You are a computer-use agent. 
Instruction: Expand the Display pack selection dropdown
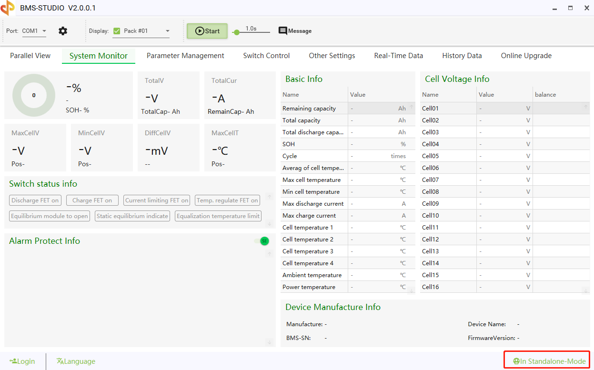(x=167, y=30)
